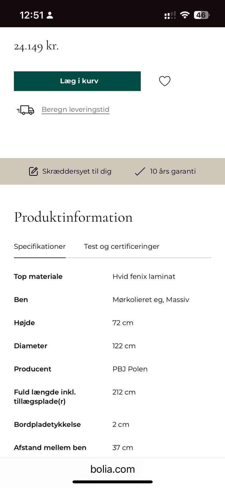Image resolution: width=225 pixels, height=488 pixels.
Task: Tap the person icon in the status bar
Action: pos(51,15)
